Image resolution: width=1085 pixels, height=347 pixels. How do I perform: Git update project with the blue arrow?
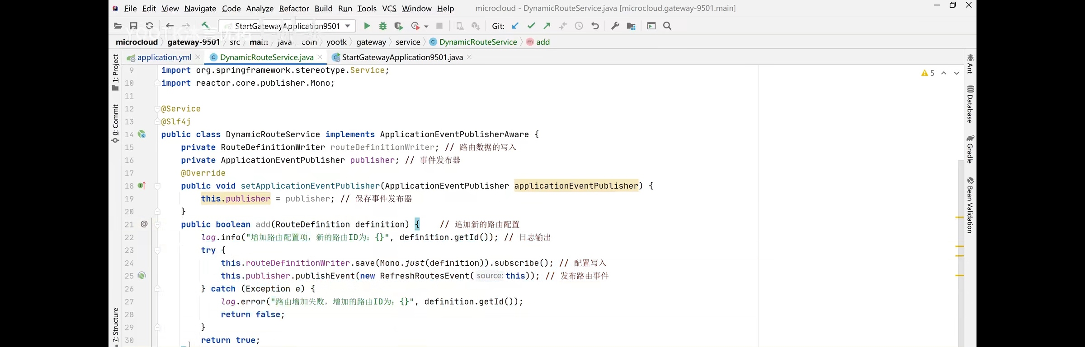[515, 26]
